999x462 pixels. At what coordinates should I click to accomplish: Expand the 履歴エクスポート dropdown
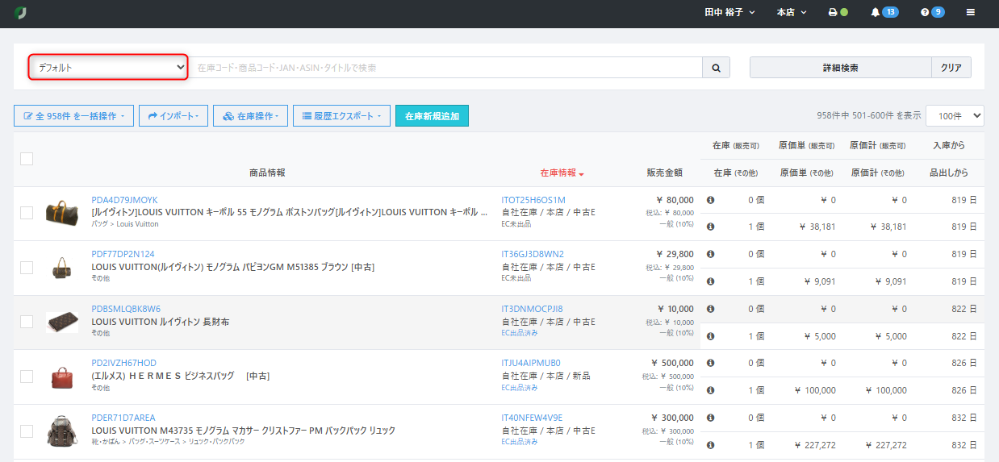click(x=341, y=116)
